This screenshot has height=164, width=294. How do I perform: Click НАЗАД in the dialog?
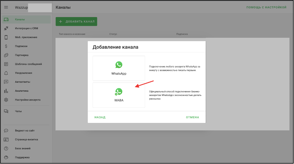(x=100, y=117)
